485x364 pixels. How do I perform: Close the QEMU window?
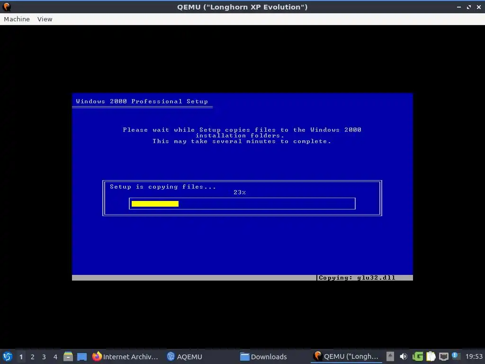(x=479, y=7)
